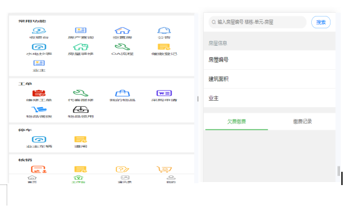Image resolution: width=348 pixels, height=217 pixels.
Task: Open the red 维修工单 icon
Action: point(39,93)
